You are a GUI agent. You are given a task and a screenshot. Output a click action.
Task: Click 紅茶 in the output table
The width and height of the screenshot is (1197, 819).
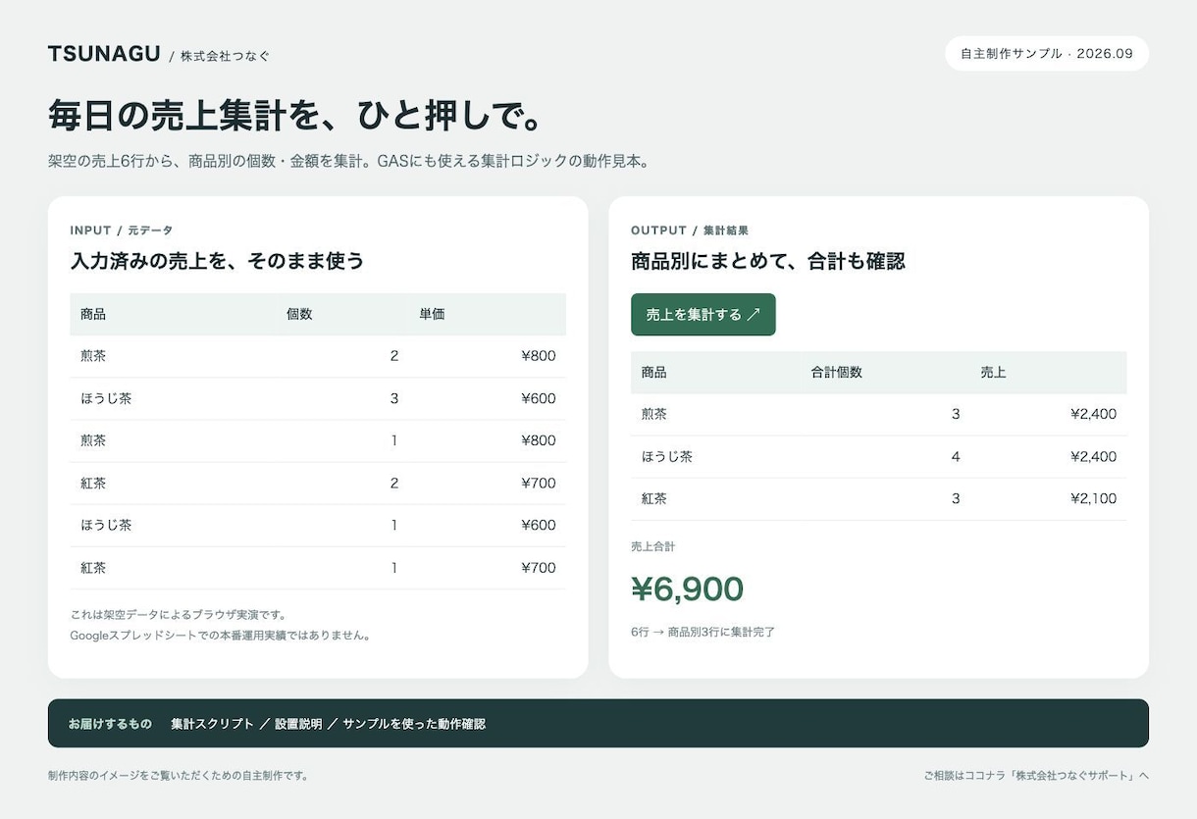(654, 498)
